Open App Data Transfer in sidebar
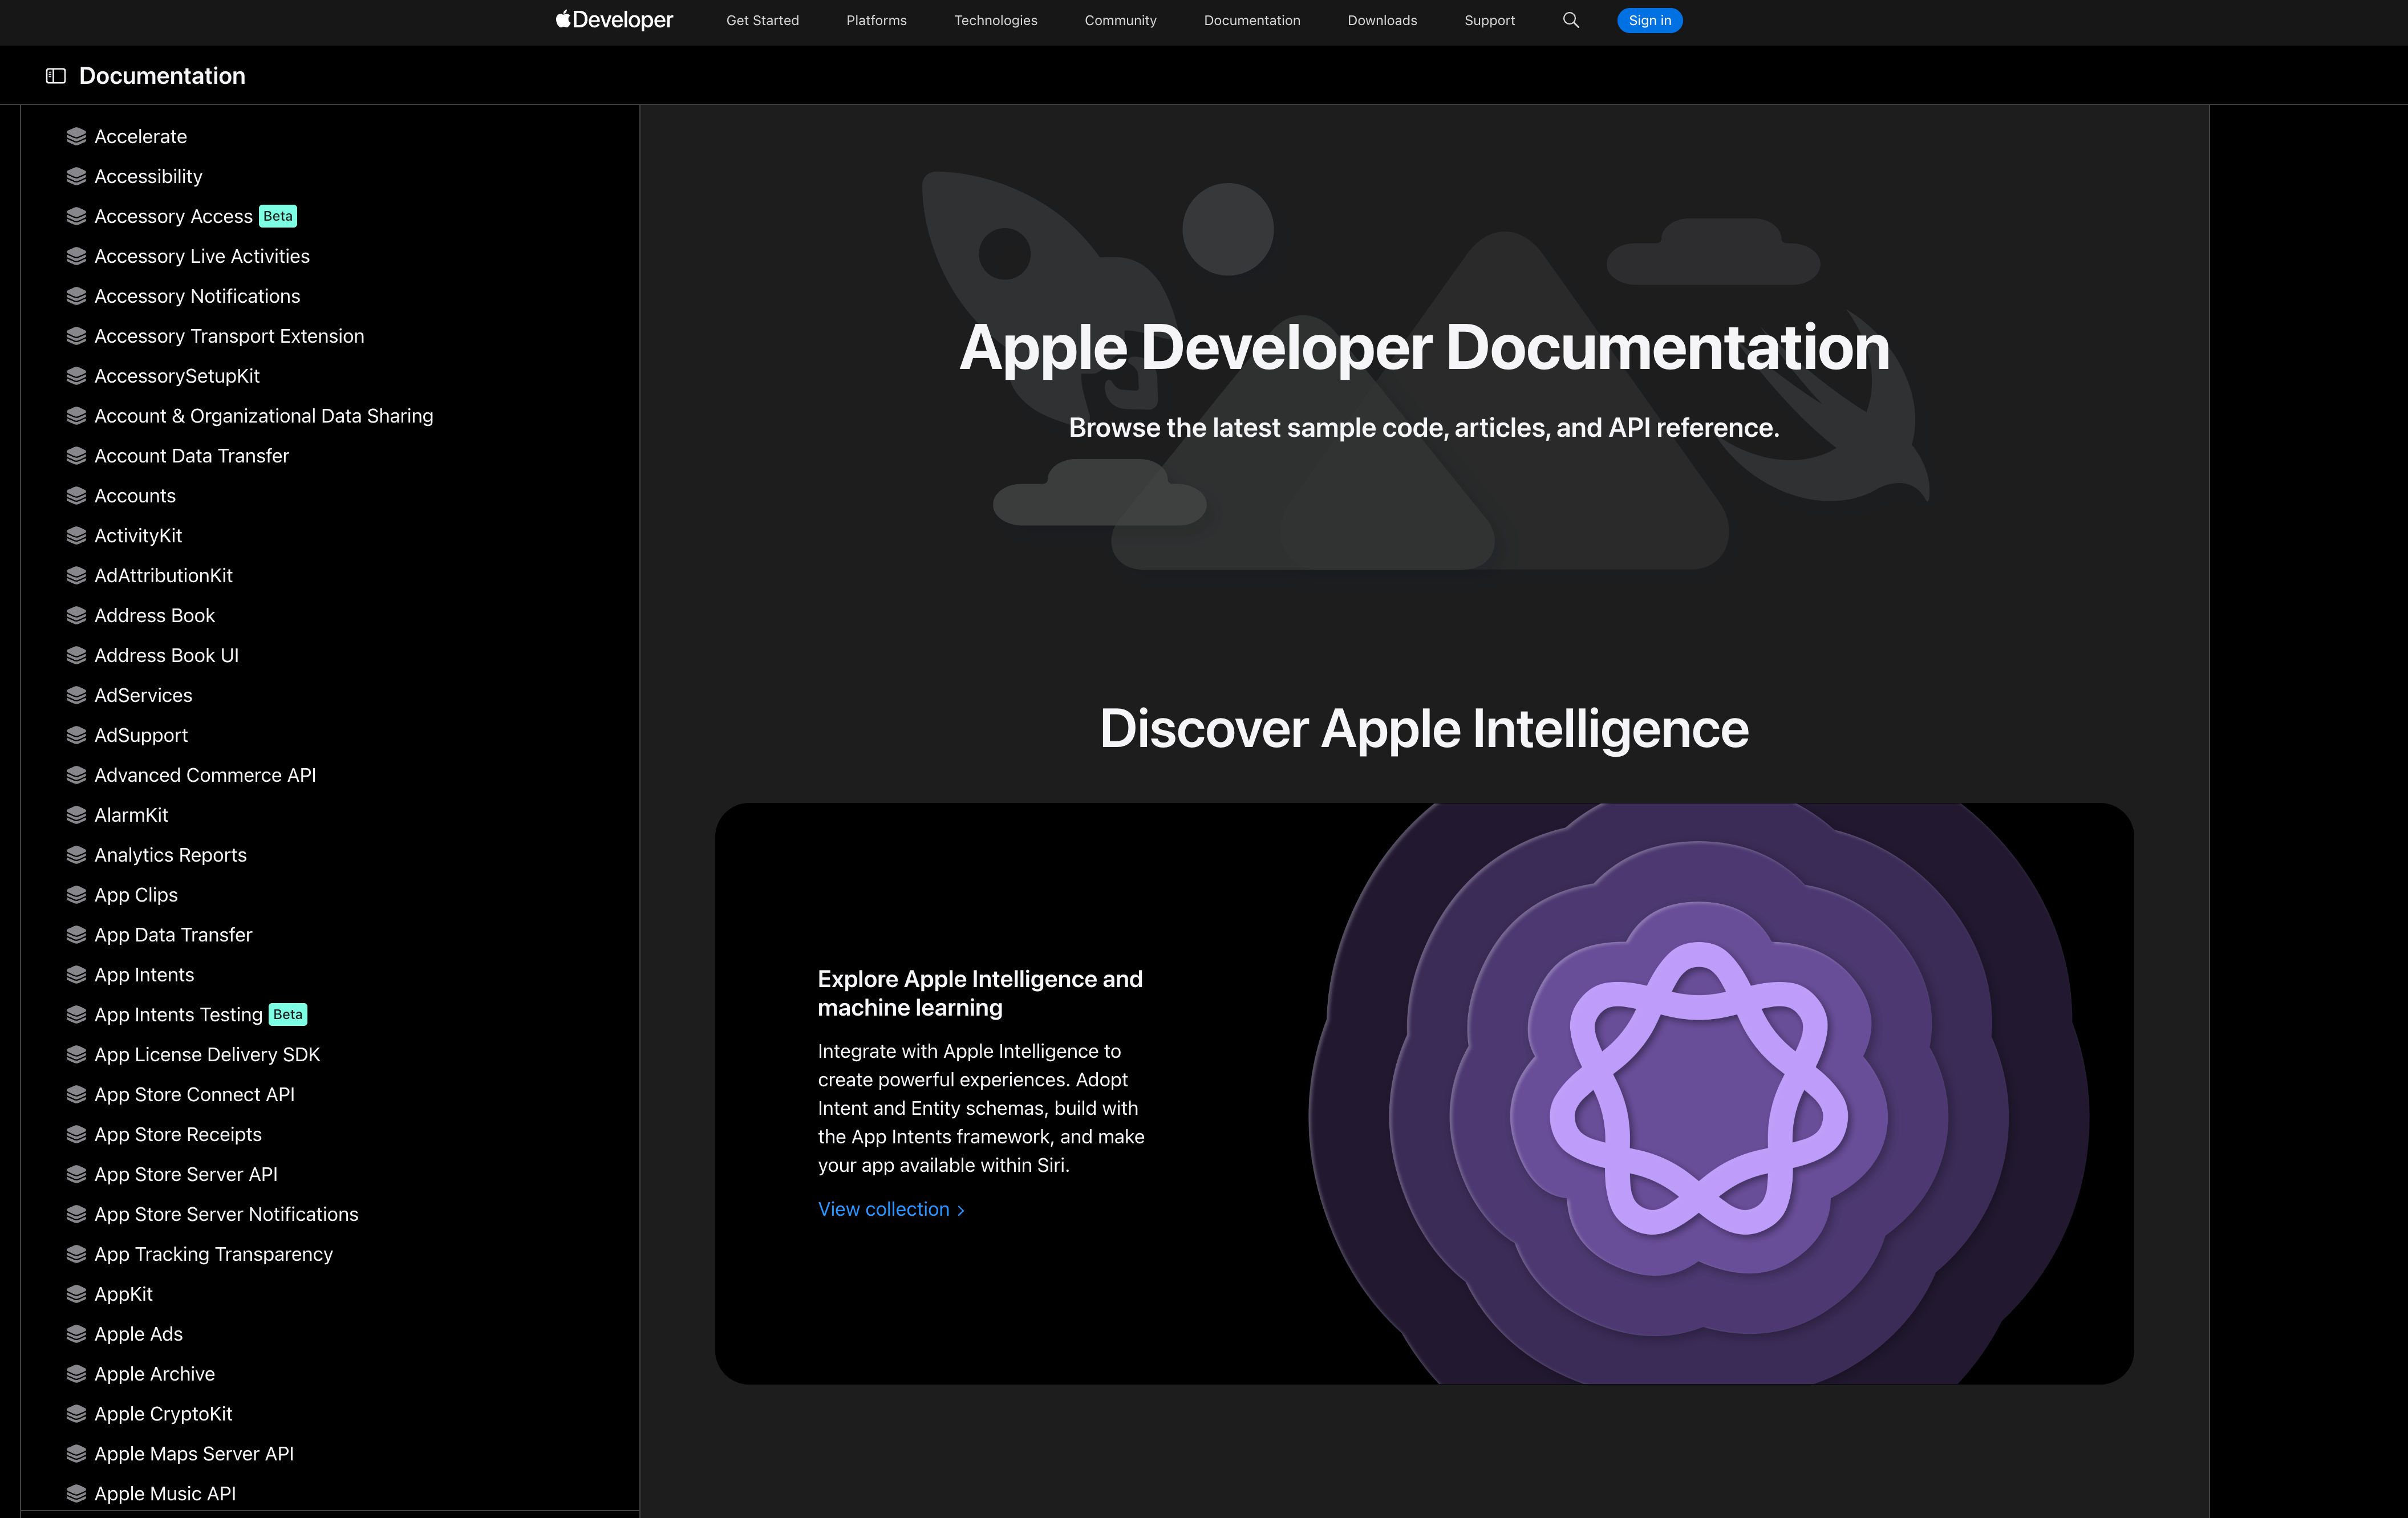Screen dimensions: 2408x1518 tap(173, 935)
